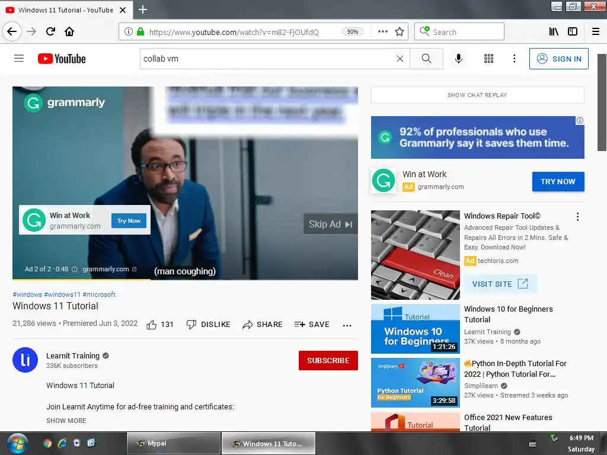Switch to the Mypal taskbar window
Viewport: 607px width, 455px height.
click(174, 443)
